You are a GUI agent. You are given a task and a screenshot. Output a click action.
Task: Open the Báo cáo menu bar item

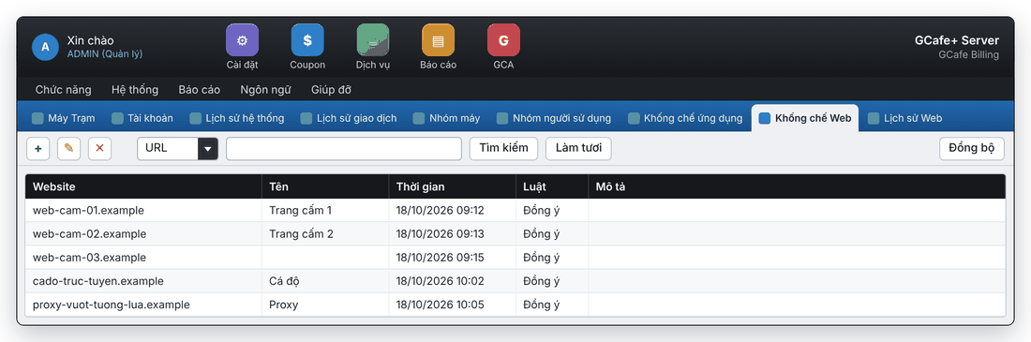pyautogui.click(x=200, y=89)
